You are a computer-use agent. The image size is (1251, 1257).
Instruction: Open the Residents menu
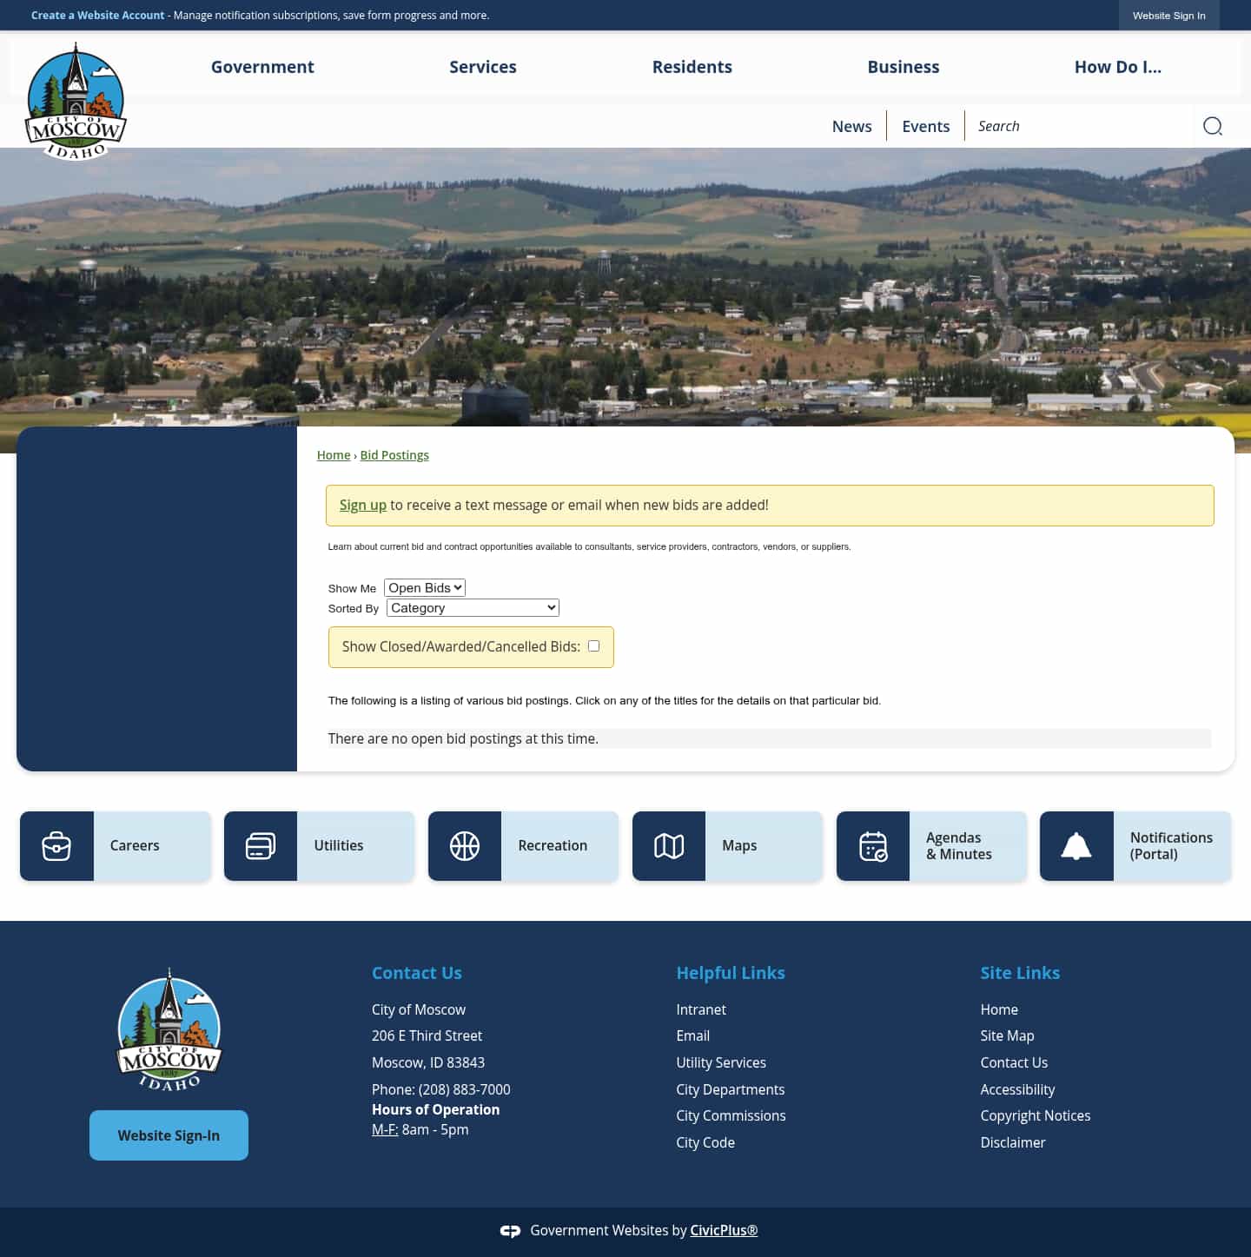click(x=692, y=67)
